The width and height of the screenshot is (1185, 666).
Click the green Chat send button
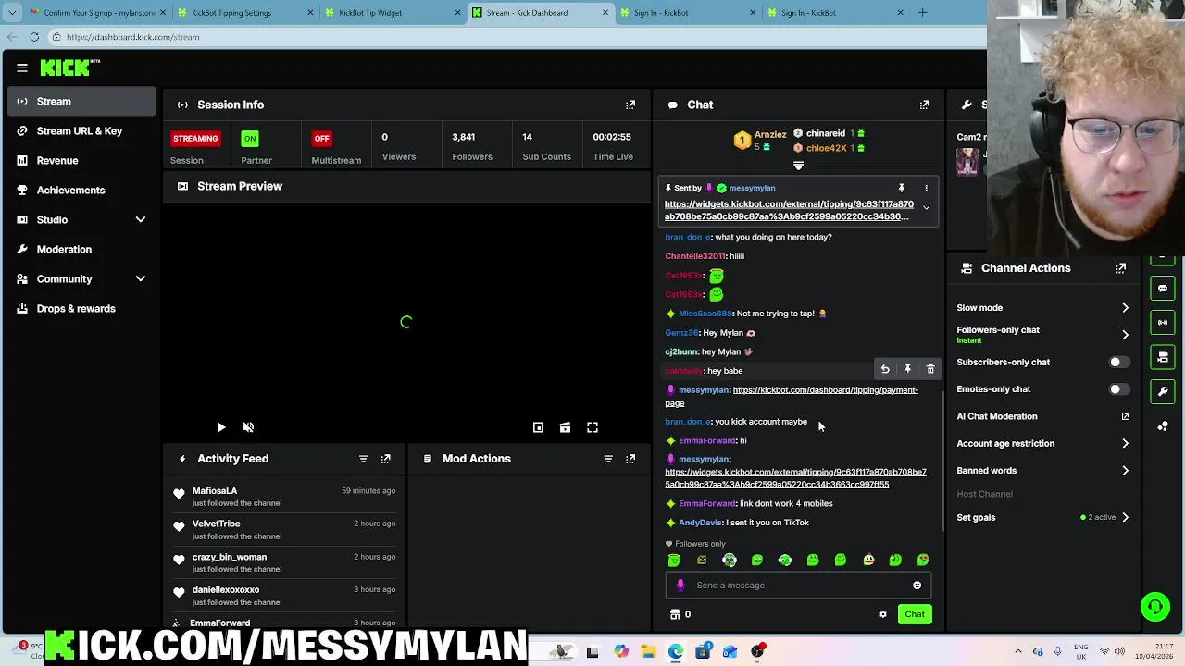(x=915, y=615)
